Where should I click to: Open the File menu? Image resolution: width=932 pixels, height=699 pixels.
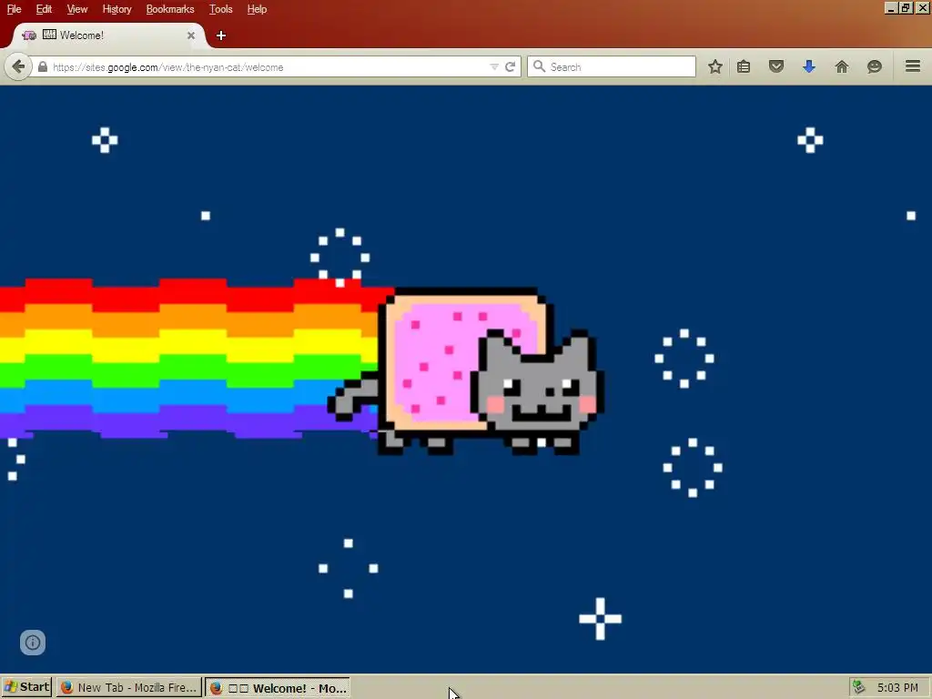14,9
